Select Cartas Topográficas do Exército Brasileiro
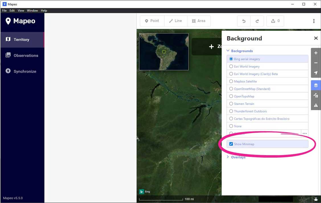 pos(267,119)
